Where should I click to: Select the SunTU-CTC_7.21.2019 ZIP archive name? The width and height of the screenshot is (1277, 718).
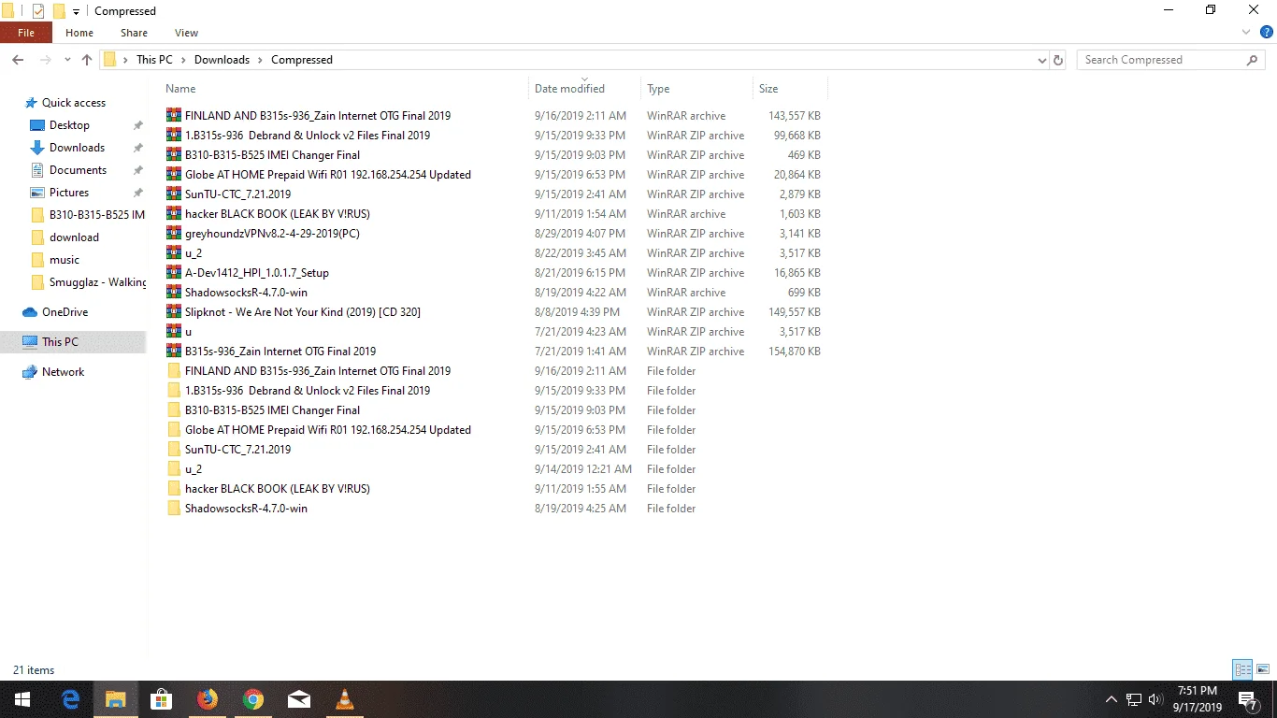[237, 194]
